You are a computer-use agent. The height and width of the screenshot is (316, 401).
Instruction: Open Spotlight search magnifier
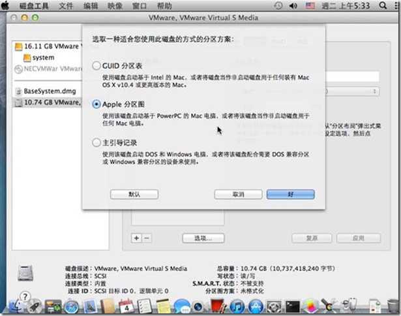(383, 5)
